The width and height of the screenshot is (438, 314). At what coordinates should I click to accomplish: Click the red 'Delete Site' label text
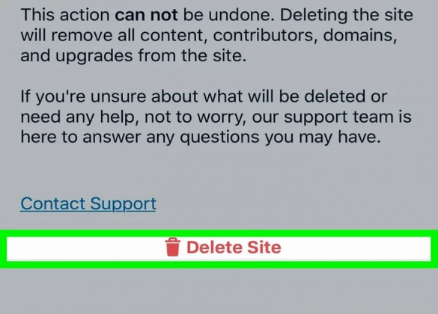(x=234, y=247)
